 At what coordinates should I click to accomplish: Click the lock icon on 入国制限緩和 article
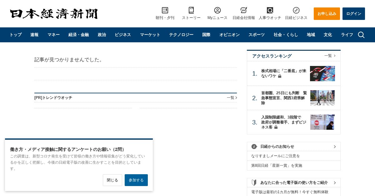pyautogui.click(x=276, y=127)
